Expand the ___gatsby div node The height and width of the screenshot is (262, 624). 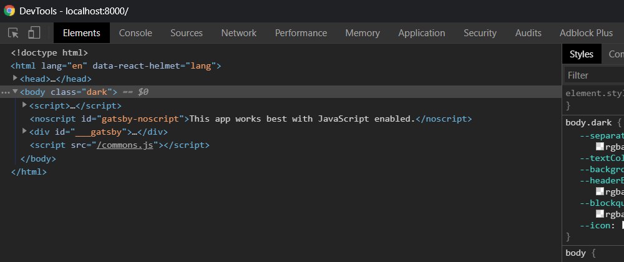(24, 132)
